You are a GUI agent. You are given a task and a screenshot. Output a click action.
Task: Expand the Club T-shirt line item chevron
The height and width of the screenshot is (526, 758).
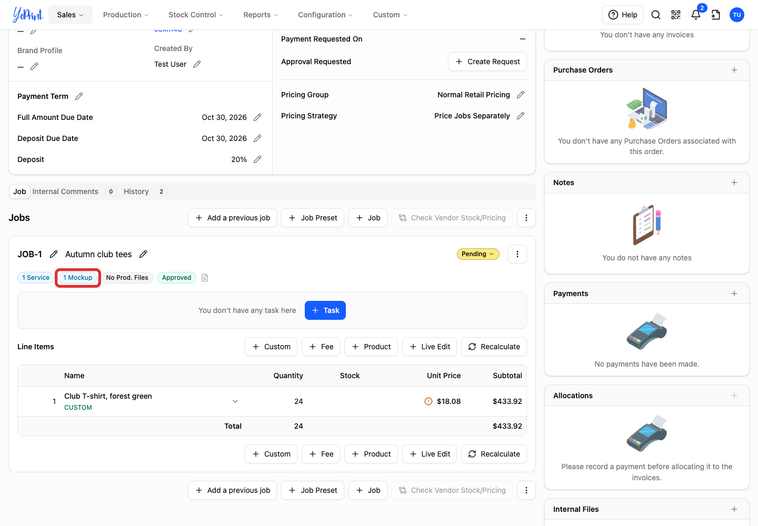point(235,401)
